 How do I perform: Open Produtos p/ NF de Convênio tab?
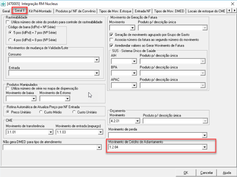click(76, 11)
